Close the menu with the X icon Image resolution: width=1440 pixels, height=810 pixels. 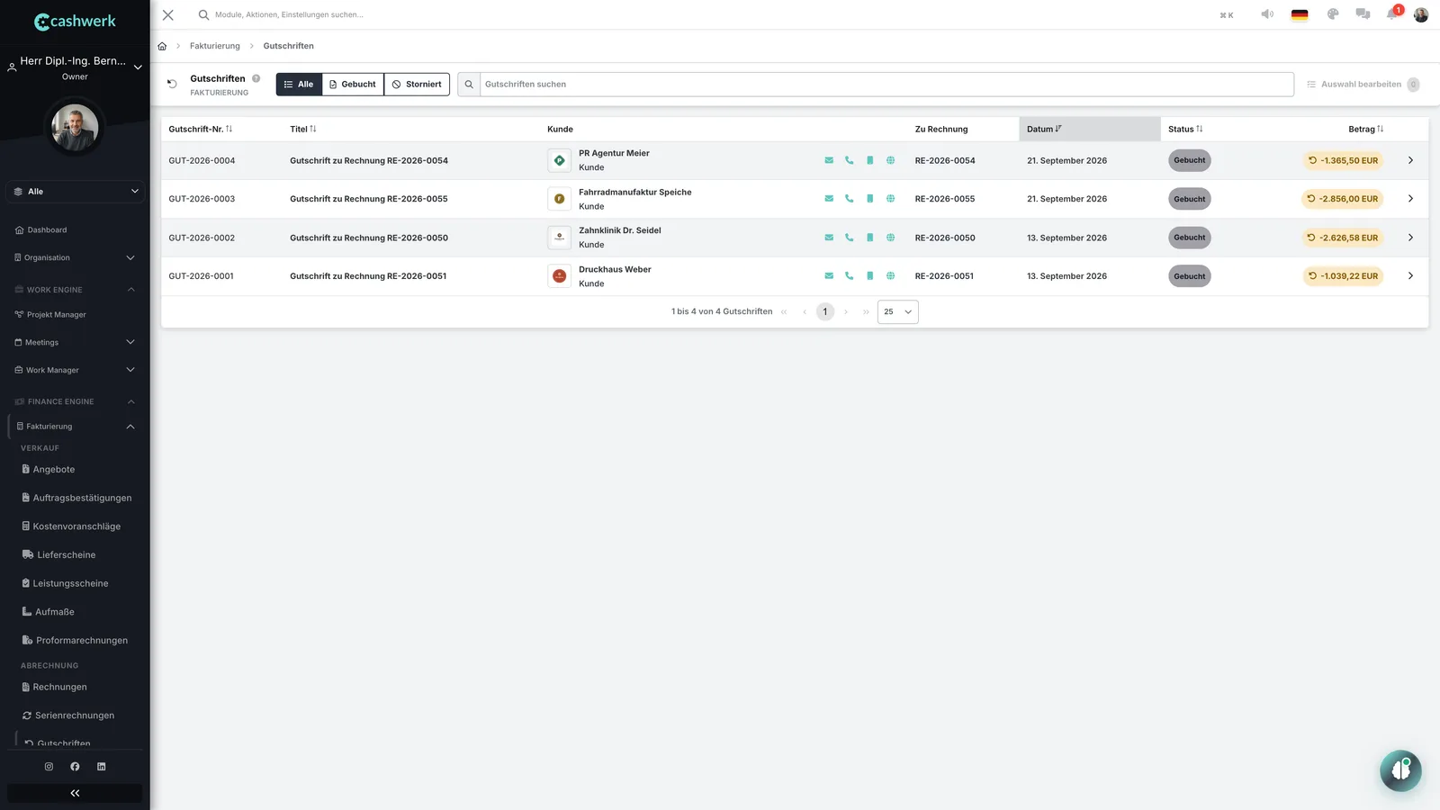tap(168, 14)
